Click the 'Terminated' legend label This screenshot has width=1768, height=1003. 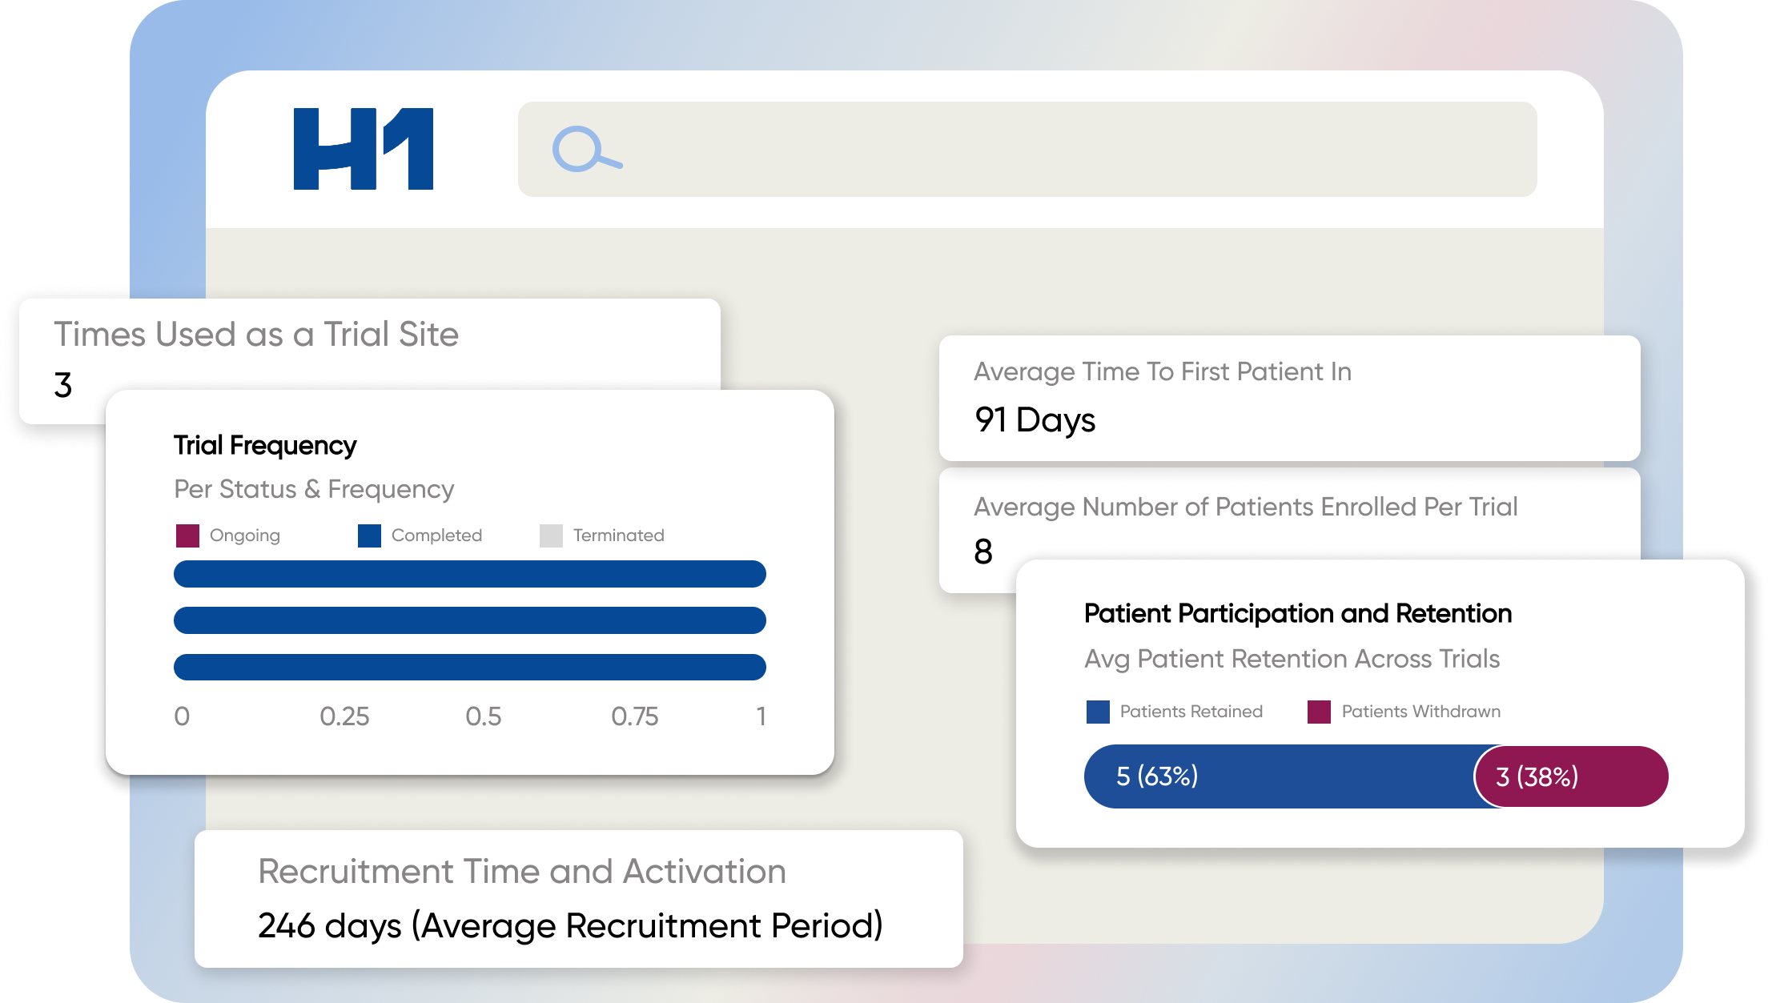(619, 536)
